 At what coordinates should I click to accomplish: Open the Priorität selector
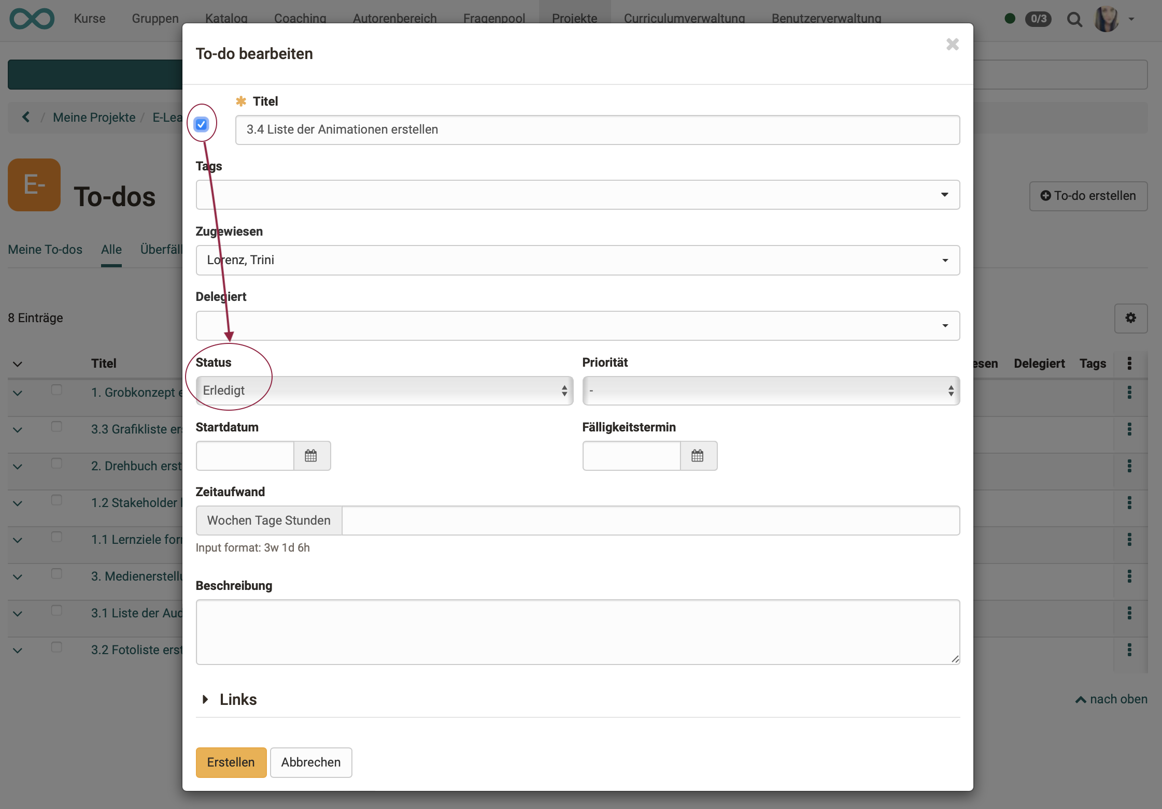771,391
